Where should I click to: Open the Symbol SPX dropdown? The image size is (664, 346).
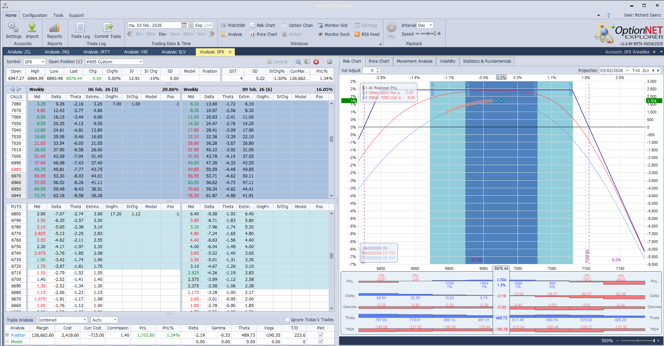[43, 62]
